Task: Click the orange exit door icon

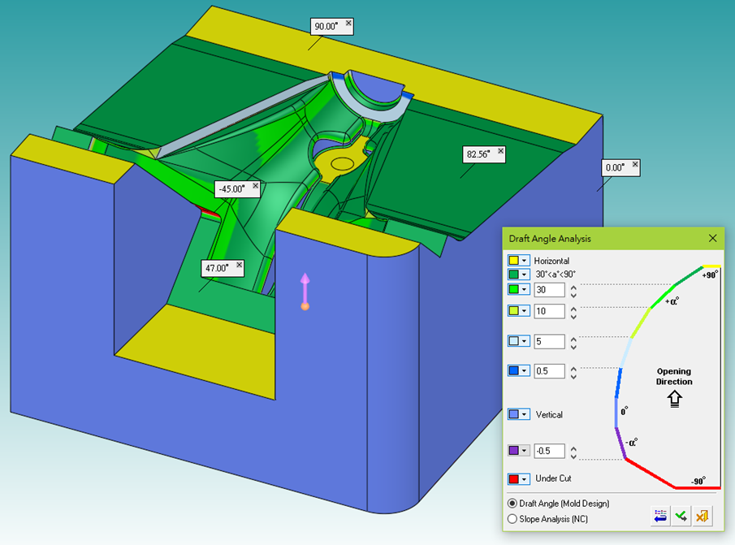Action: (x=703, y=517)
